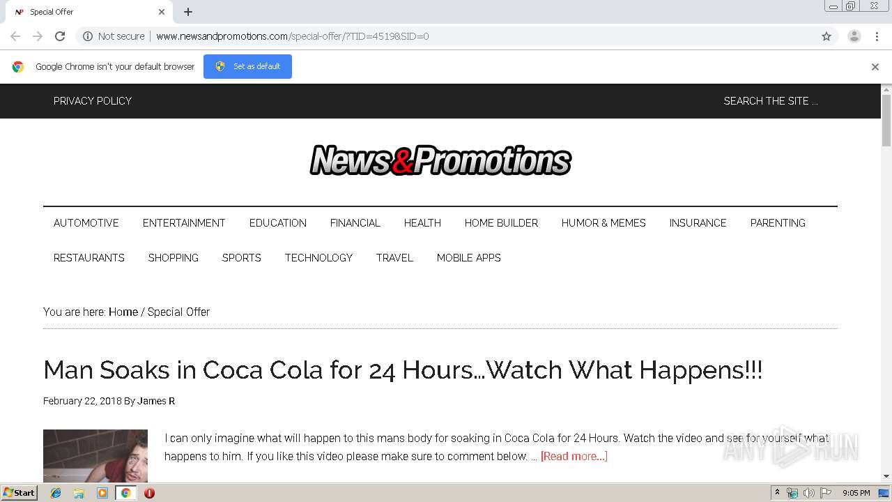
Task: Click the News & Promotions logo
Action: 440,161
